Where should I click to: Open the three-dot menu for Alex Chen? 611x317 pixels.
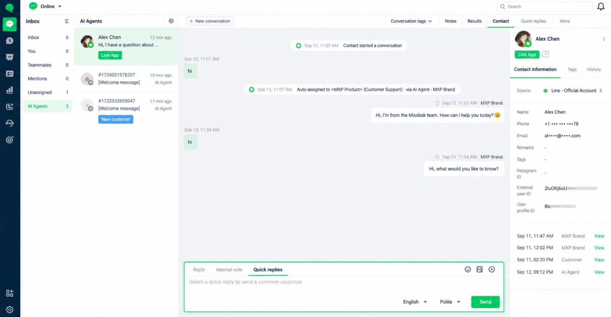[x=604, y=39]
